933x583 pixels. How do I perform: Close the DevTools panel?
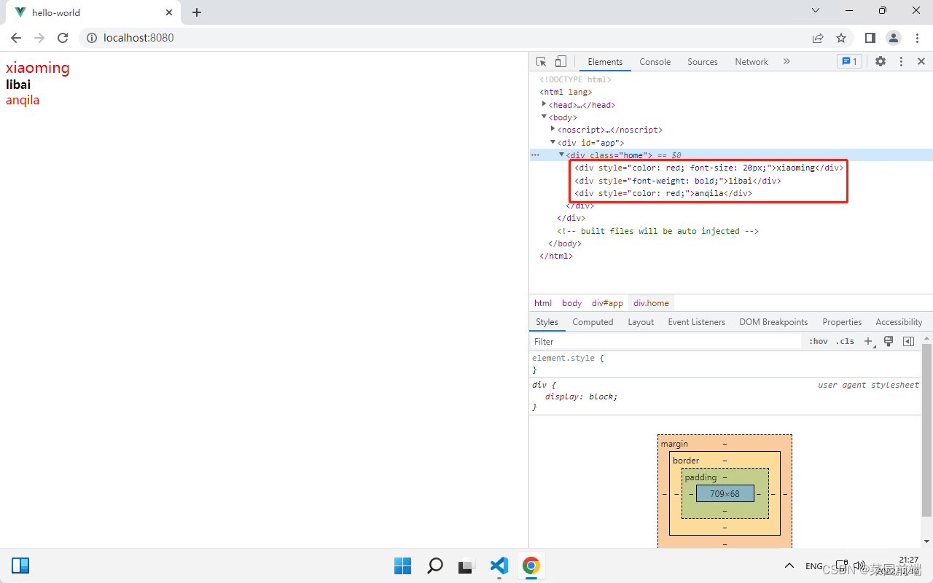(921, 62)
